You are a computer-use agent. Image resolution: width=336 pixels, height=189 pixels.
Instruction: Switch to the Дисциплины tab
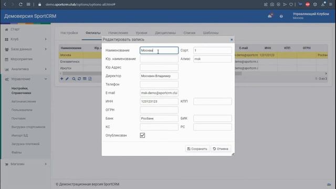pyautogui.click(x=165, y=33)
